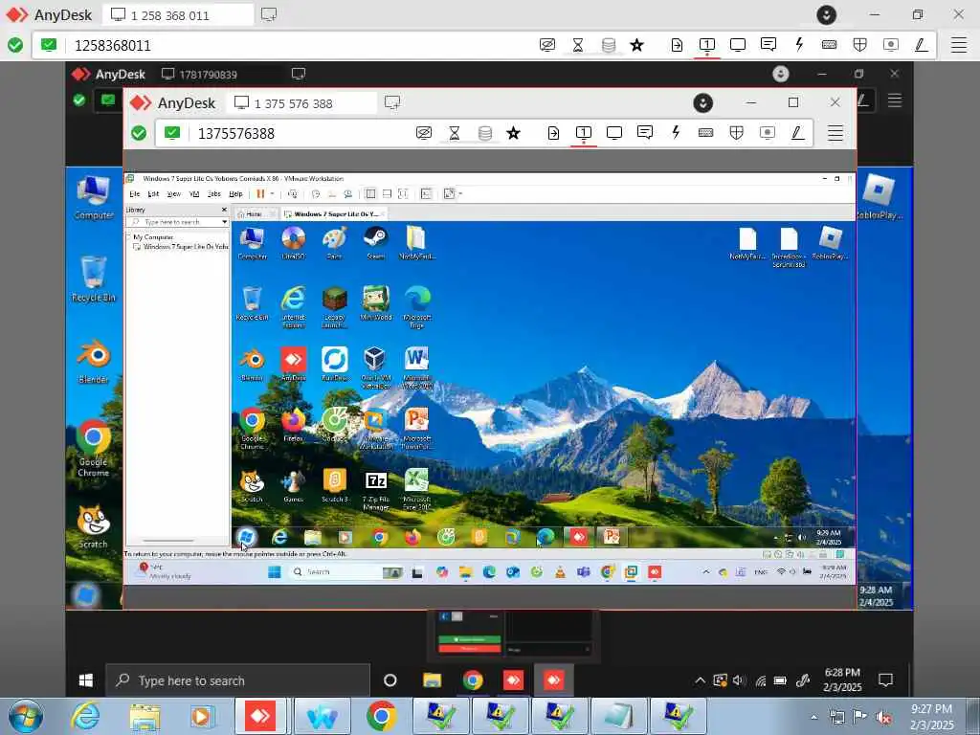This screenshot has width=980, height=735.
Task: Open the View menu in VMware Workstation
Action: coord(174,193)
